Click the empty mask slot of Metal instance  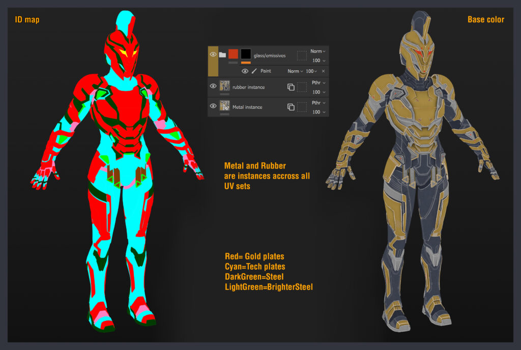tap(302, 107)
